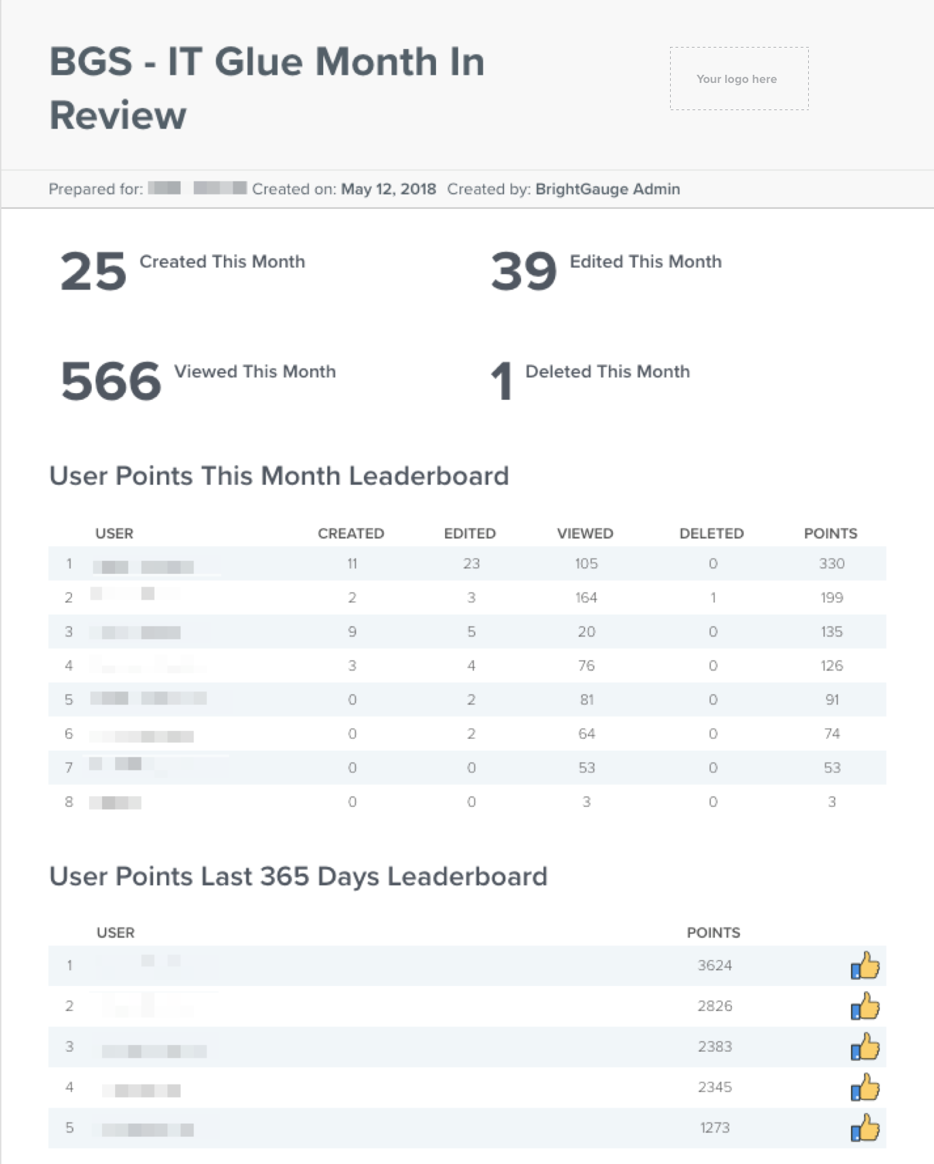Click 'BrightGauge Admin' creator name
The height and width of the screenshot is (1164, 934).
pos(607,189)
